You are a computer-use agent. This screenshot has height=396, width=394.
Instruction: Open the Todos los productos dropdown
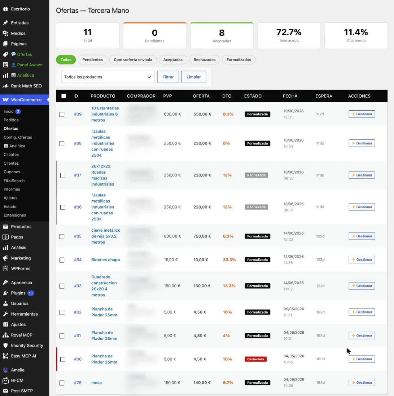pyautogui.click(x=108, y=77)
